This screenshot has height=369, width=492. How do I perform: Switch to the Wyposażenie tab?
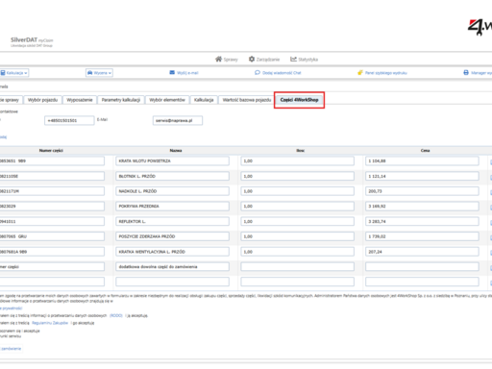coord(80,100)
